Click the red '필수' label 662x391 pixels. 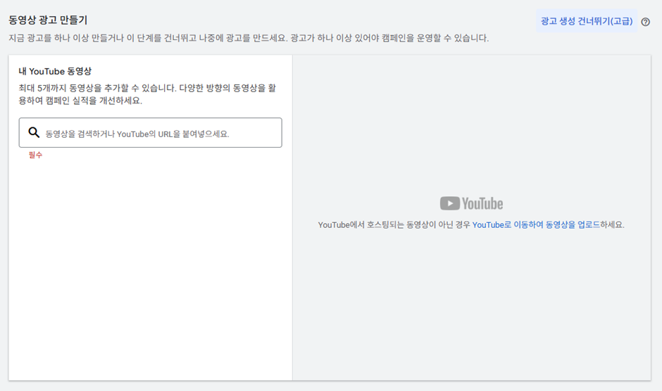click(35, 155)
